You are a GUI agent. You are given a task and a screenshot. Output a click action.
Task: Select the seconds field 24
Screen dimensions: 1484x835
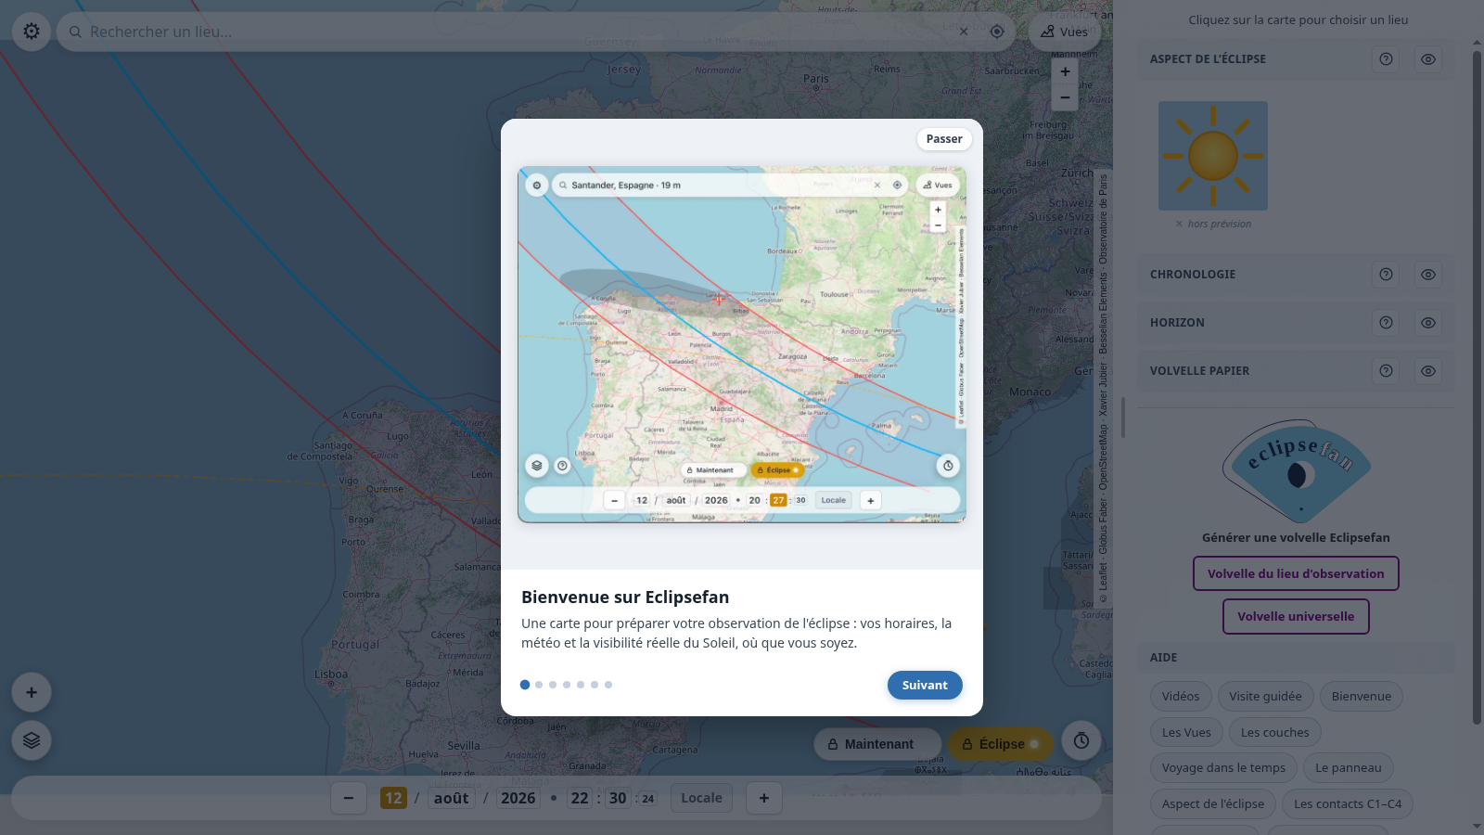pyautogui.click(x=647, y=799)
